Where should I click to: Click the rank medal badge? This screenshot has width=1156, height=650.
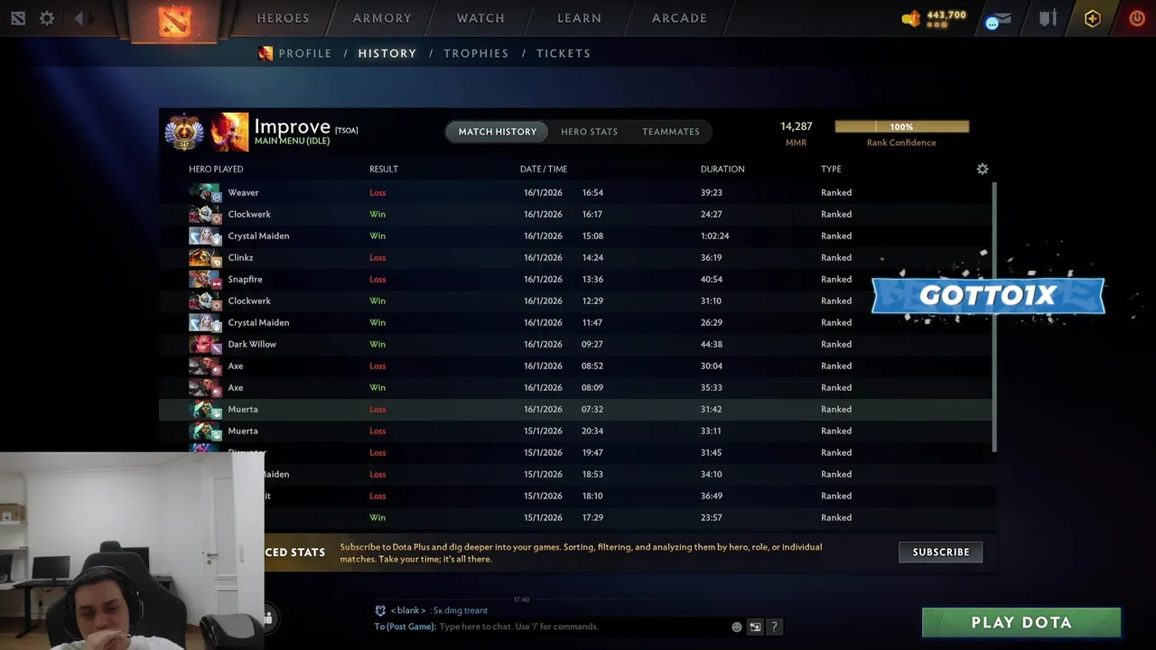pyautogui.click(x=184, y=133)
